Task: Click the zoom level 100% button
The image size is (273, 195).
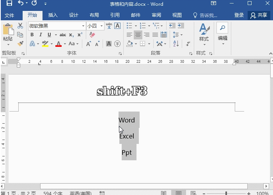Action: [x=262, y=193]
